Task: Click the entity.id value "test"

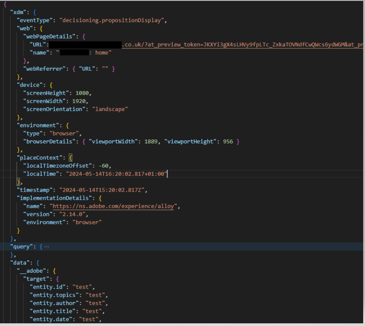Action: [82, 287]
